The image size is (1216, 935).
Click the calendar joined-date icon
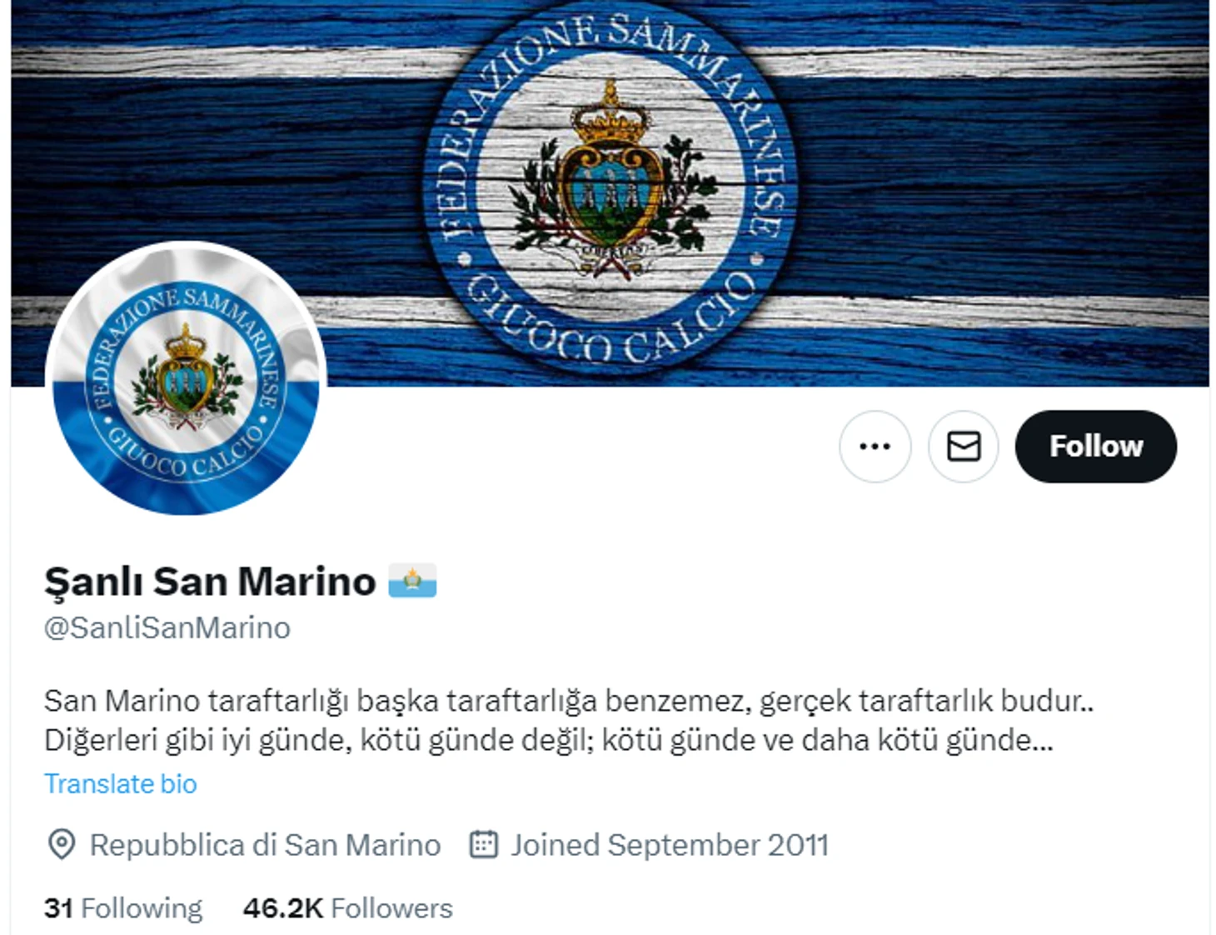484,843
